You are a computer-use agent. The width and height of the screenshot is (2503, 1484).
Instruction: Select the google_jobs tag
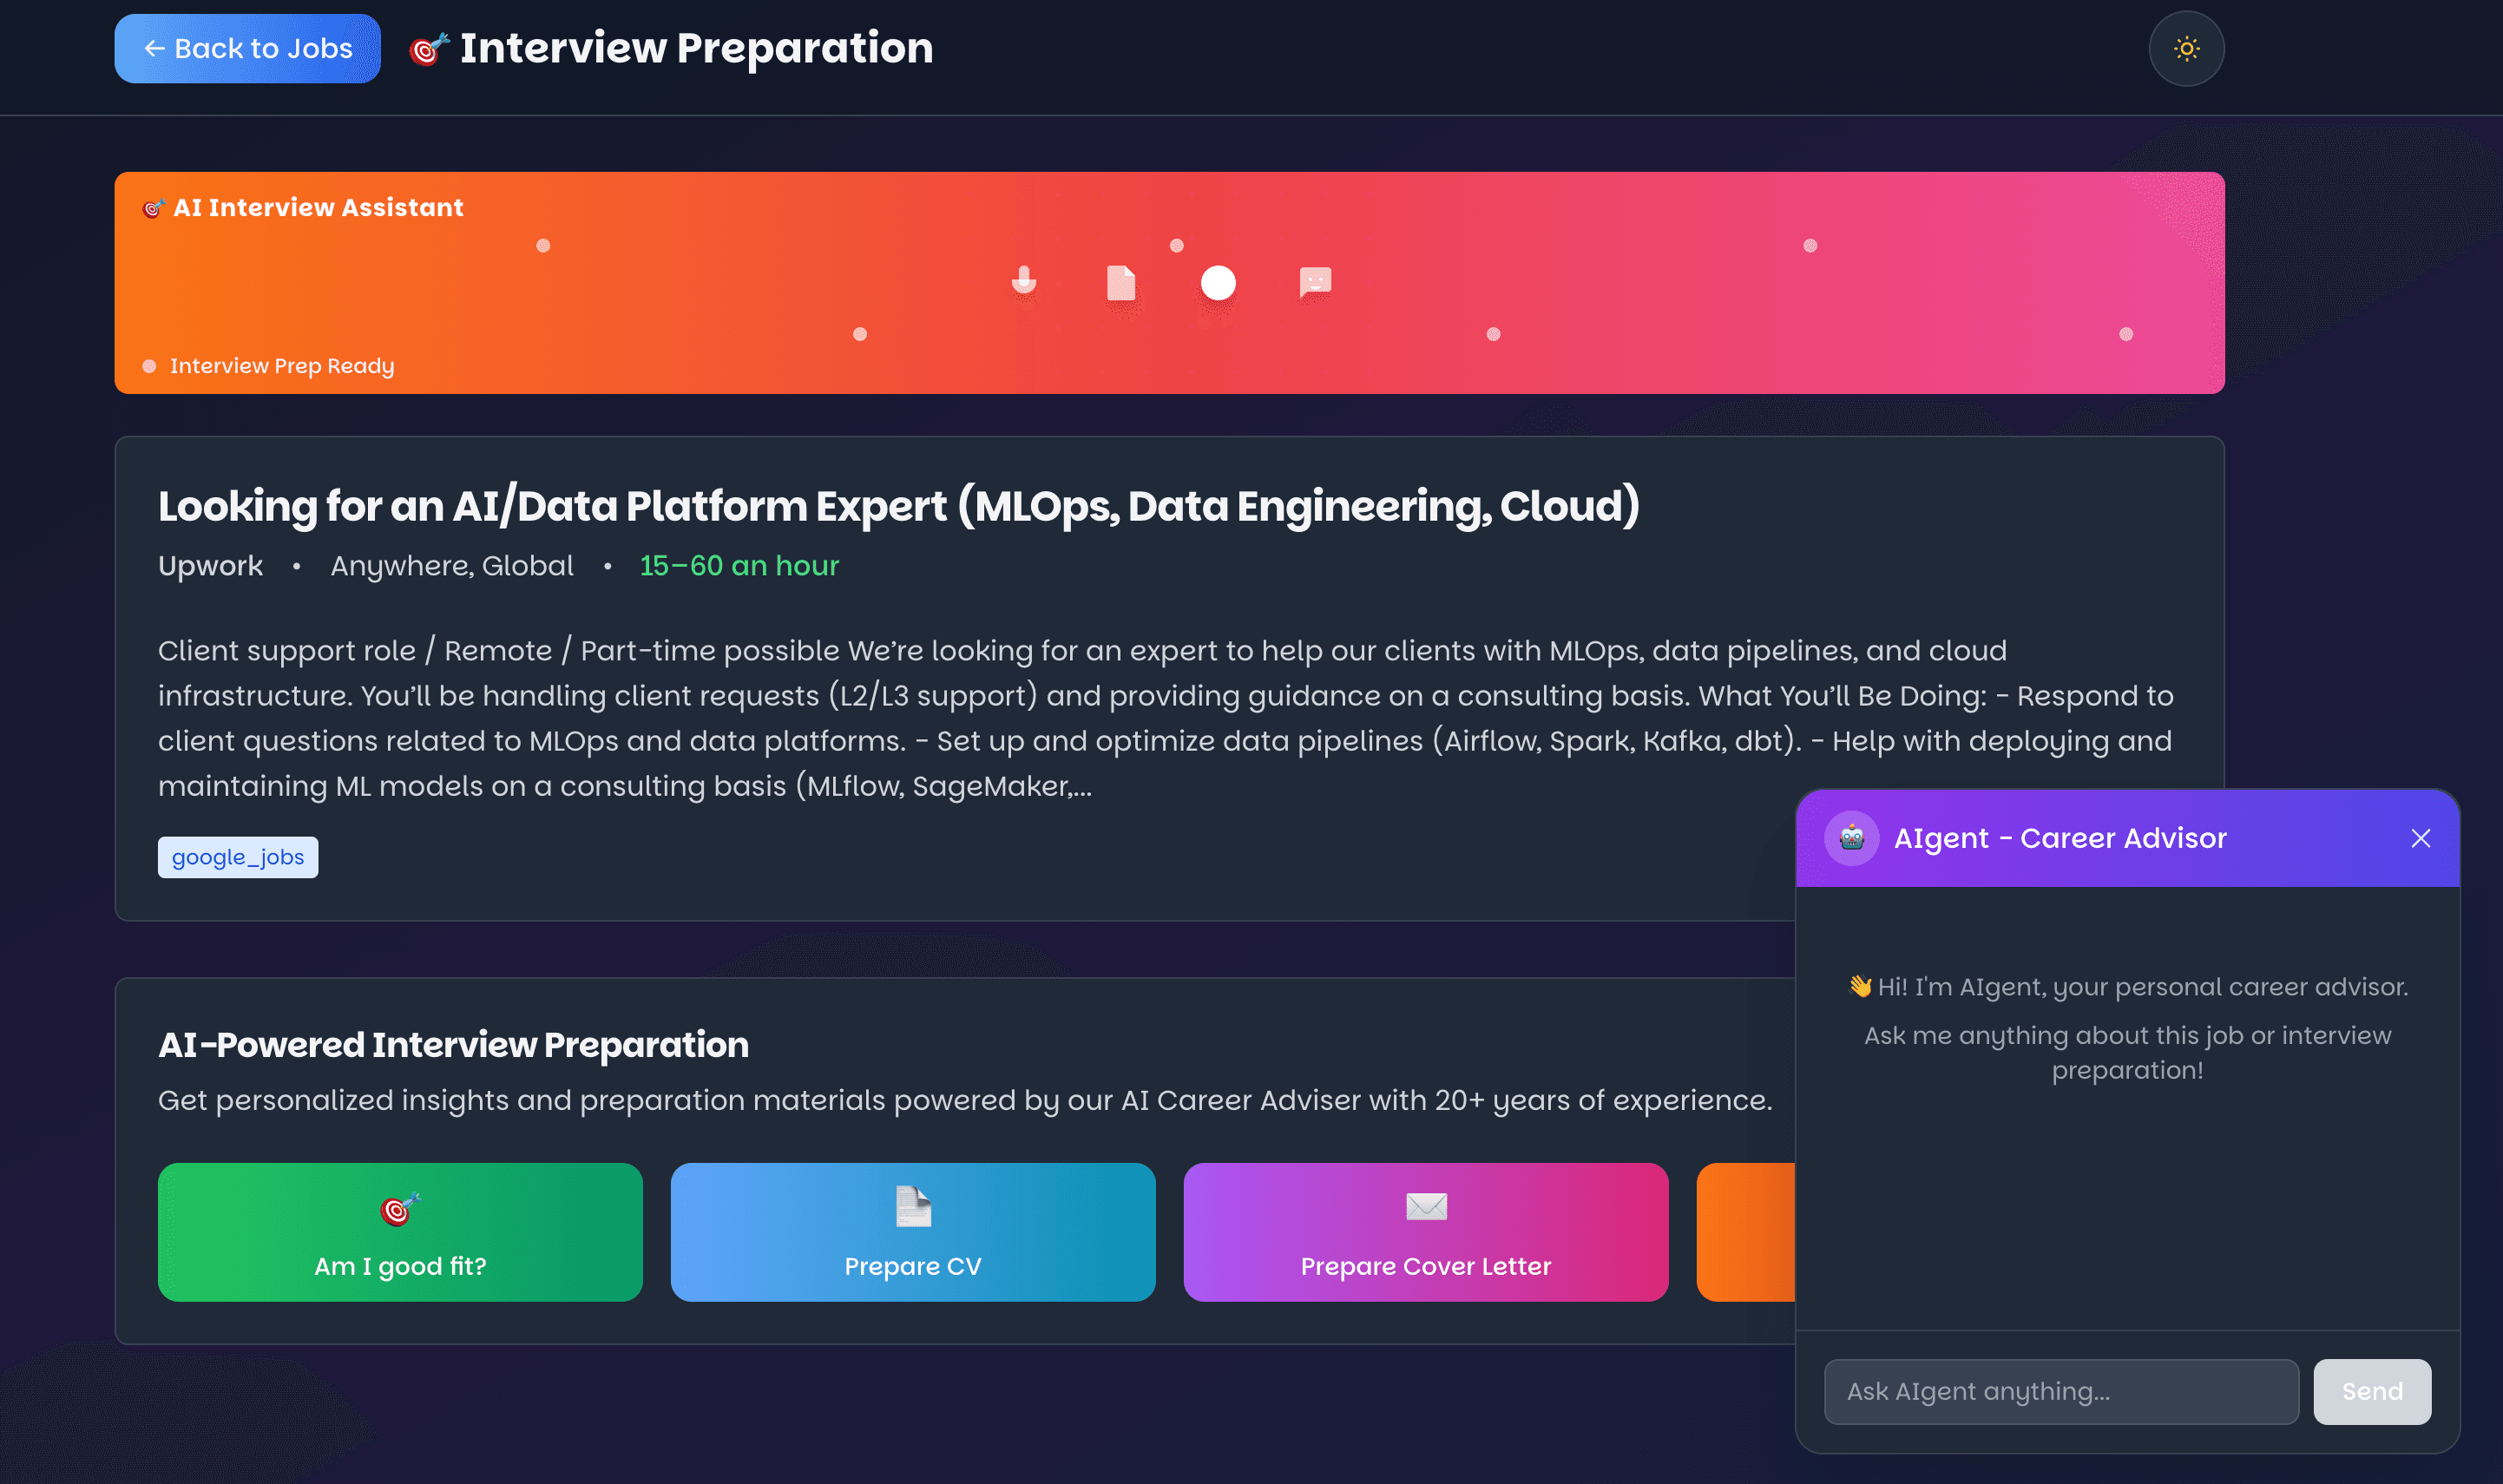click(237, 856)
